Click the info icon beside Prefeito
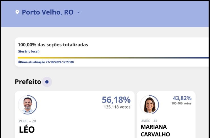 [47, 82]
